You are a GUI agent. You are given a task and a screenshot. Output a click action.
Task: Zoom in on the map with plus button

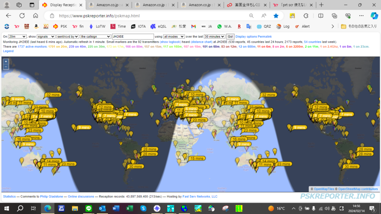pyautogui.click(x=6, y=62)
